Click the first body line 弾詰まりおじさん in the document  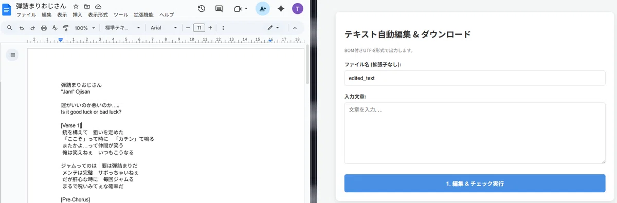[x=81, y=85]
